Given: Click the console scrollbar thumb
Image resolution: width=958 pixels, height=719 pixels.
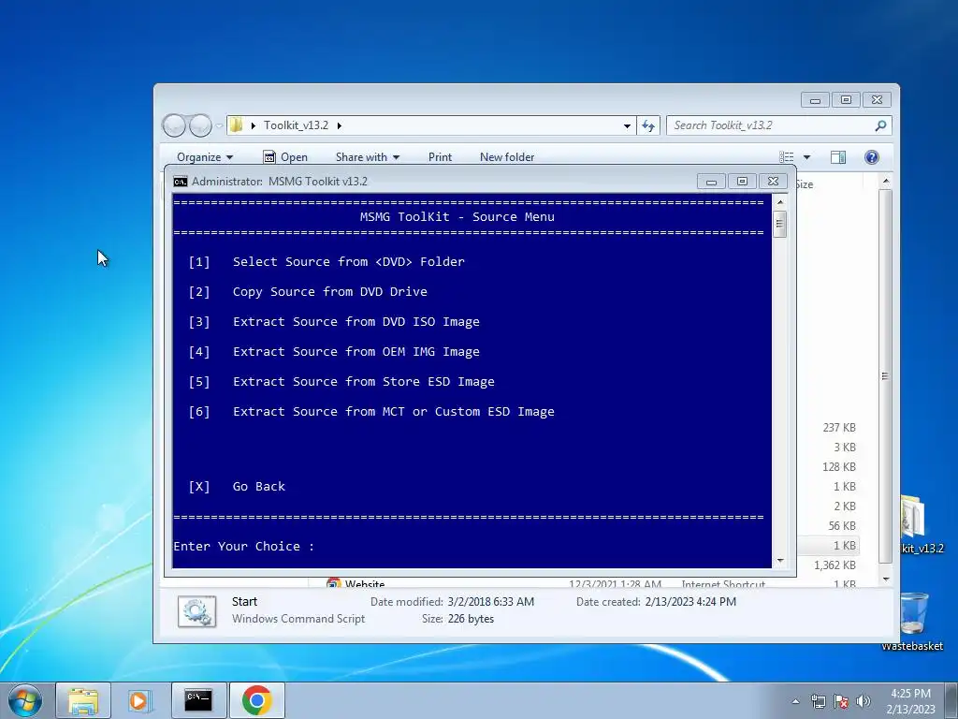Looking at the screenshot, I should pos(779,224).
